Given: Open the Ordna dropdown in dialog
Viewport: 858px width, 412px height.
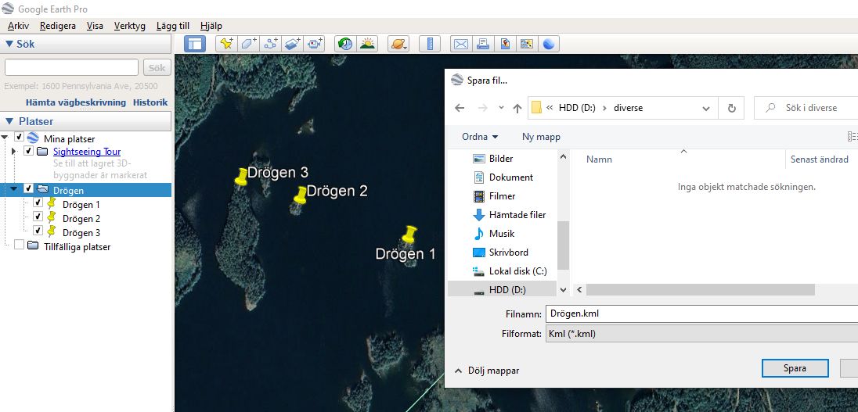Looking at the screenshot, I should [480, 137].
